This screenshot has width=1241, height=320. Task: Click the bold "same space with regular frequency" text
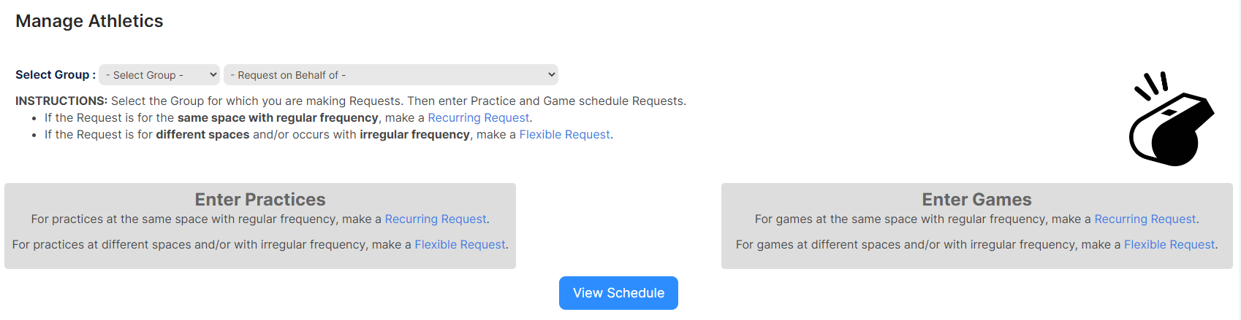coord(278,117)
